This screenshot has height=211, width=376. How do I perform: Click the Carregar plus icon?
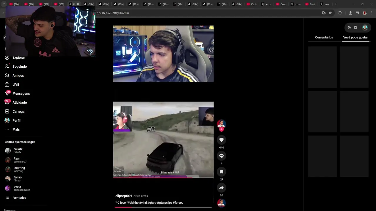7,111
